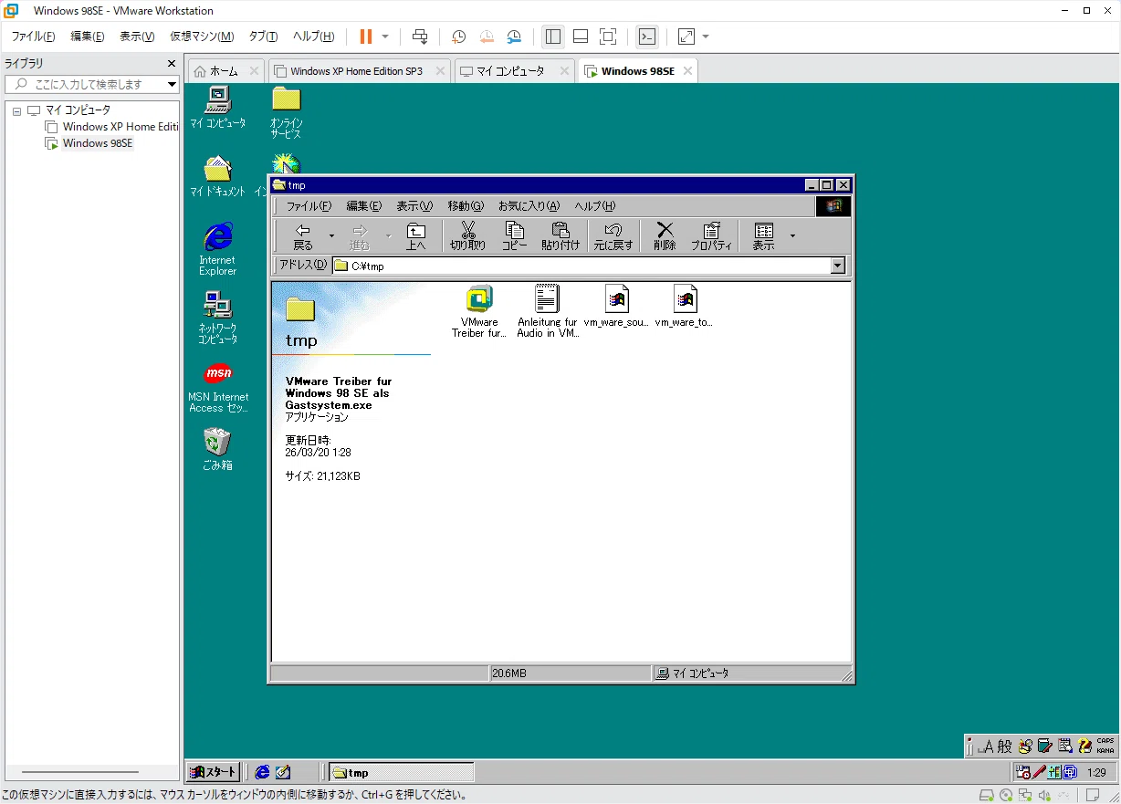Click the 切り取り cut button
Screen dimensions: 1121x804
[x=468, y=236]
